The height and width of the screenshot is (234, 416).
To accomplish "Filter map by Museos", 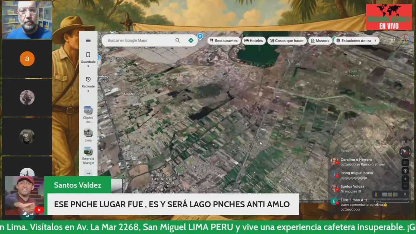I will [320, 41].
